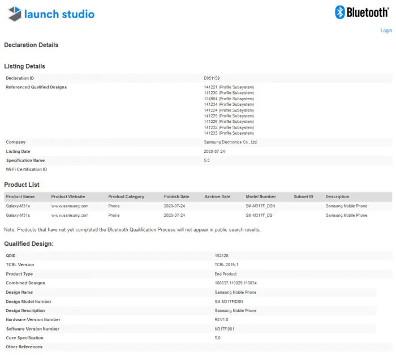
Task: Click the Other References label
Action: (24, 347)
